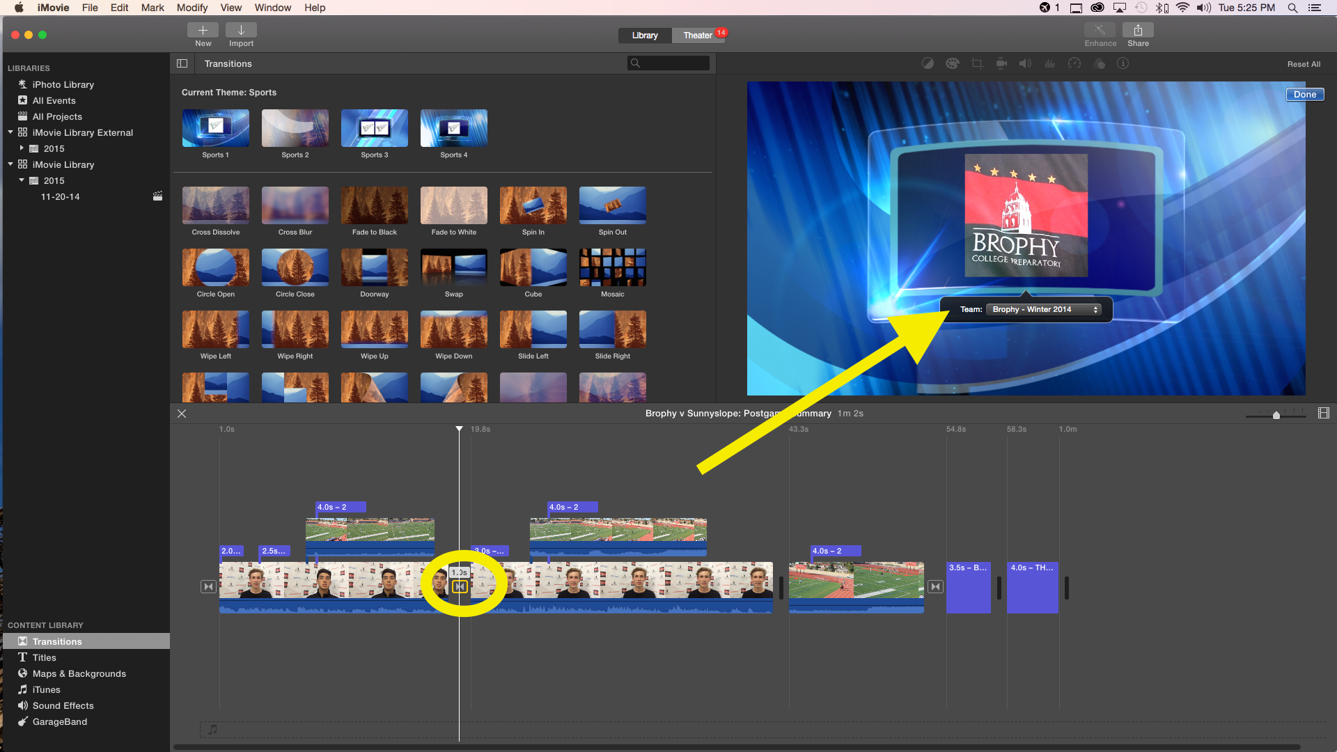1337x752 pixels.
Task: Close the project timeline with X
Action: coord(182,414)
